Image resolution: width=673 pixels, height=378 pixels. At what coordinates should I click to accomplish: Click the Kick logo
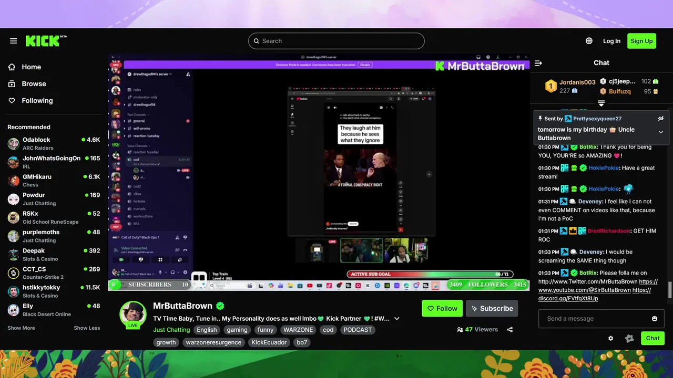(46, 41)
